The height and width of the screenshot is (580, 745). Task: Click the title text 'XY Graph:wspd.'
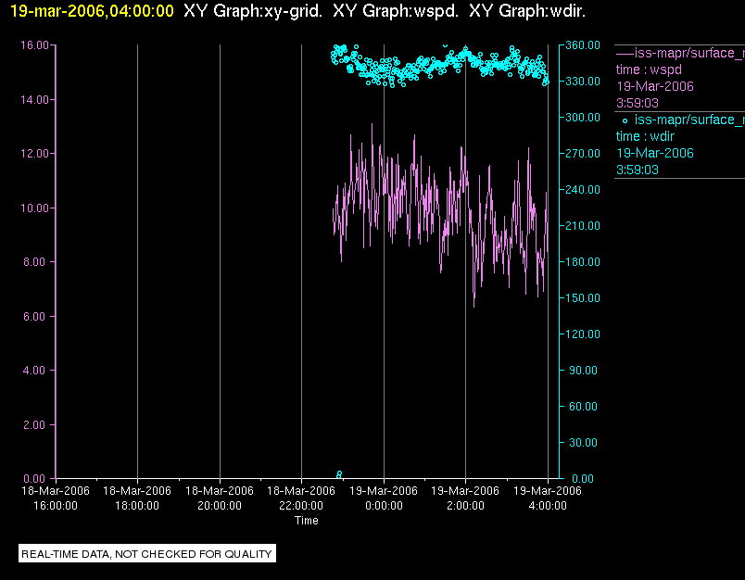point(396,11)
